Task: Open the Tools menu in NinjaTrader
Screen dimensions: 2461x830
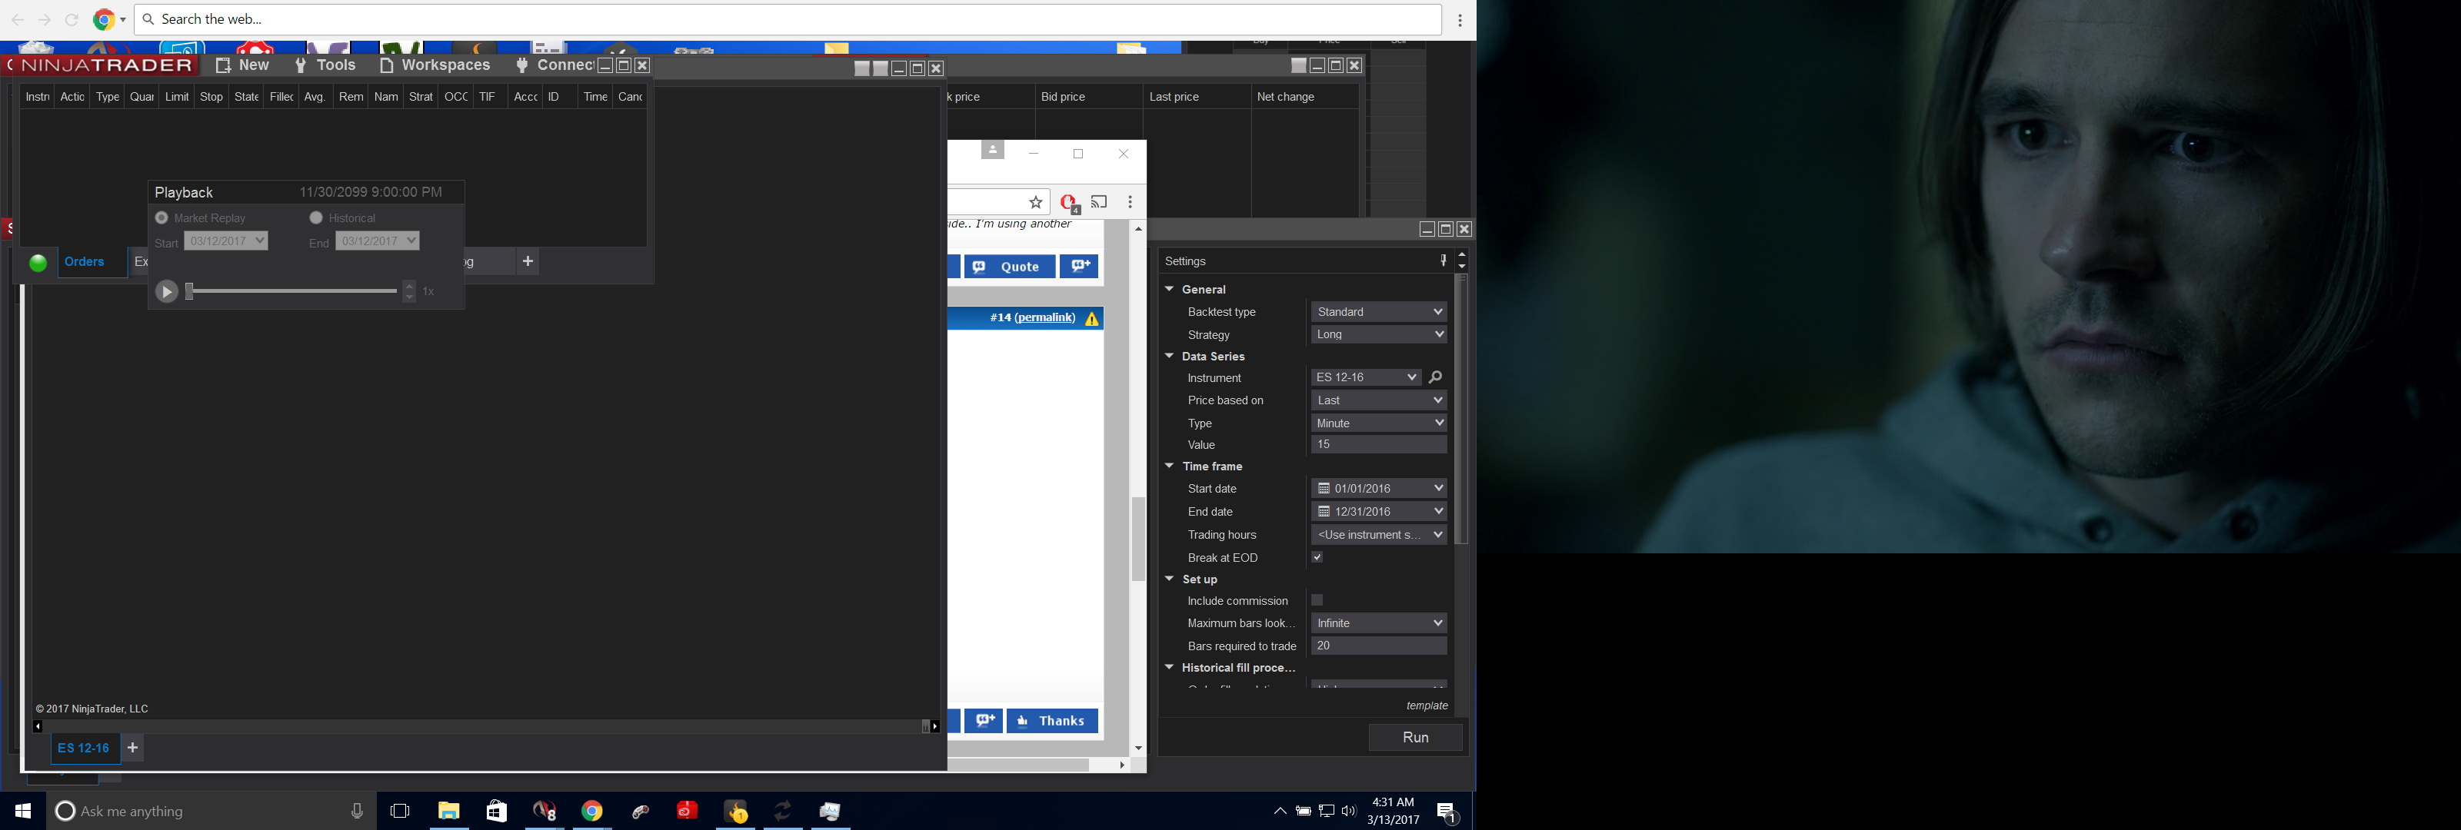Action: [326, 65]
